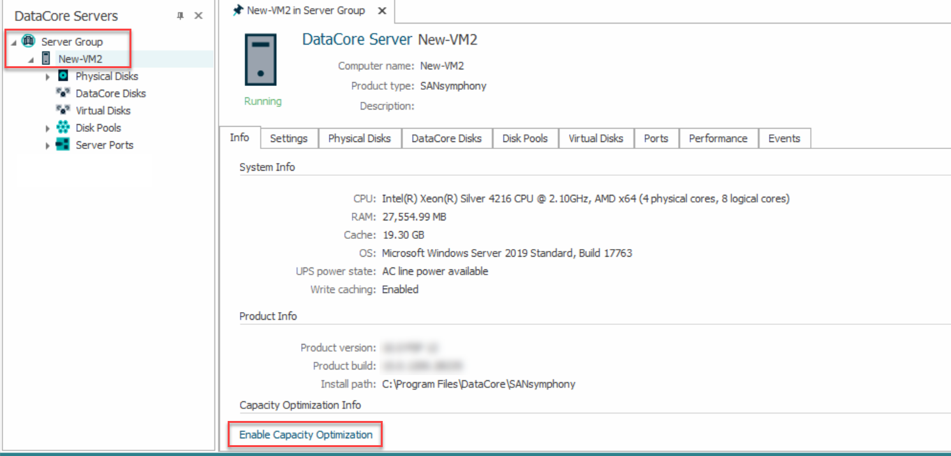This screenshot has height=456, width=951.
Task: Expand the Server Ports node
Action: (47, 145)
